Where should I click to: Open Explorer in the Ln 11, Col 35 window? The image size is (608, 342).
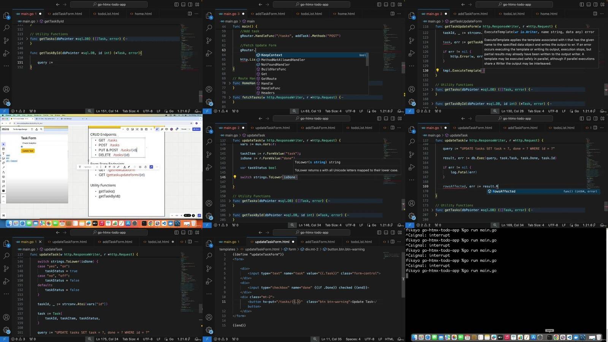209,244
